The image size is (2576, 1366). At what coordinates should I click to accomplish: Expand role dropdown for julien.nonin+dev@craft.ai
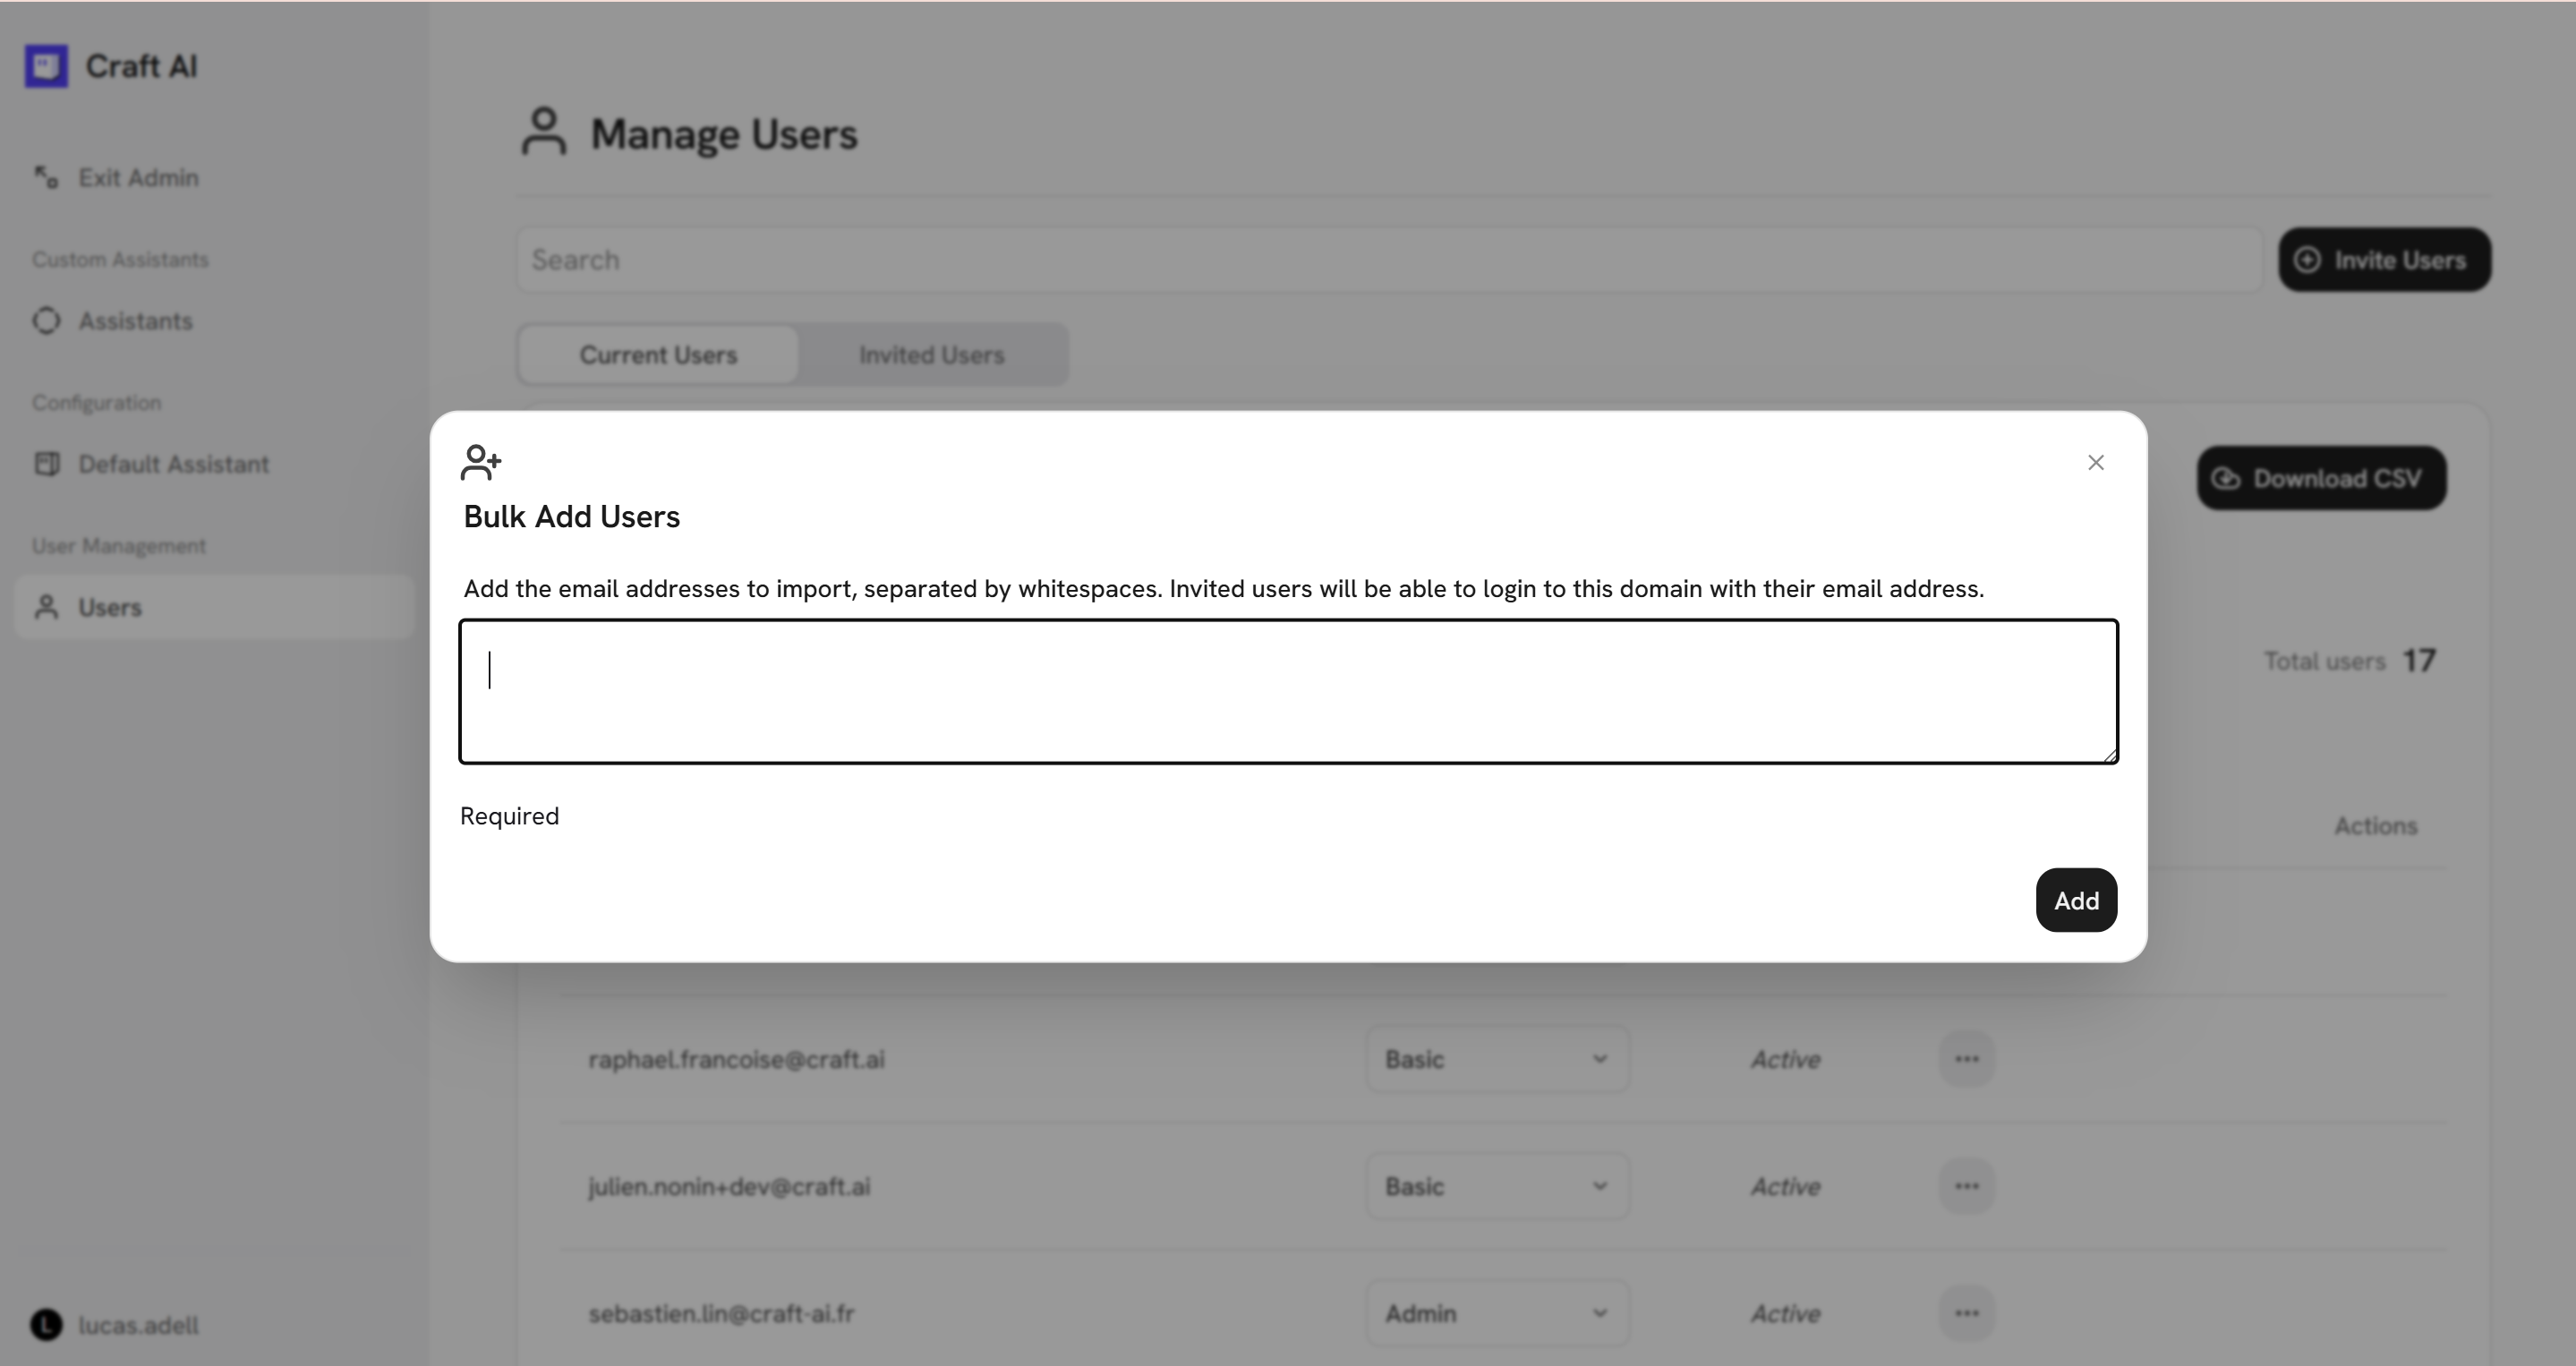(1496, 1186)
